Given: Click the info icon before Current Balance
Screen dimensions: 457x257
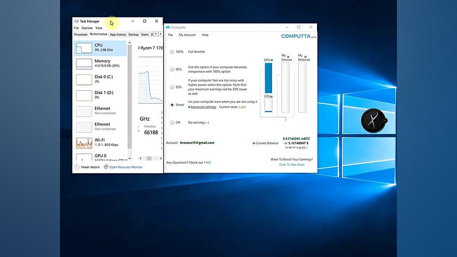Looking at the screenshot, I should [x=254, y=143].
